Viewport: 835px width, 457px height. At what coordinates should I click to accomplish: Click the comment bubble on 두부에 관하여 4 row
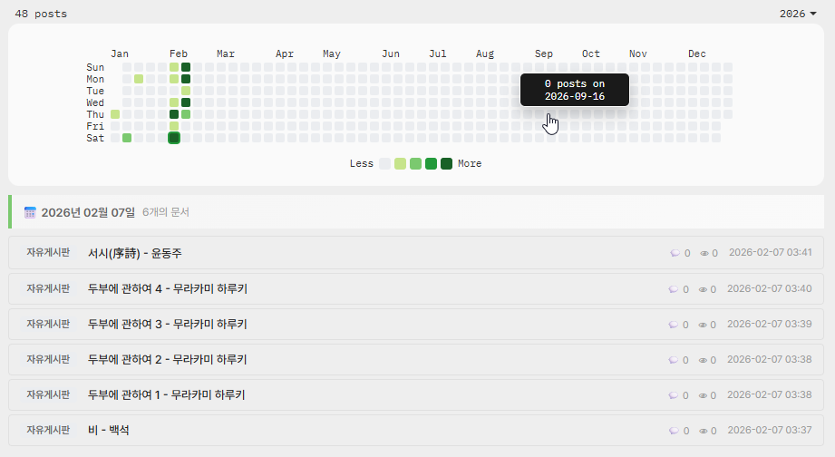pyautogui.click(x=674, y=289)
